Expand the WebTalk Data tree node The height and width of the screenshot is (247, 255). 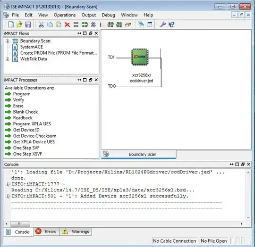[x=7, y=59]
